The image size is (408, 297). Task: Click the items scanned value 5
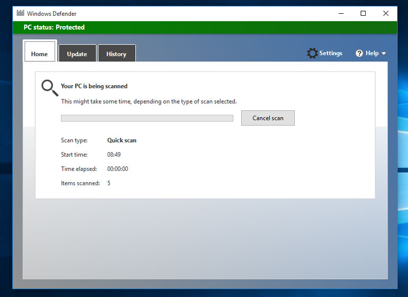tap(109, 183)
